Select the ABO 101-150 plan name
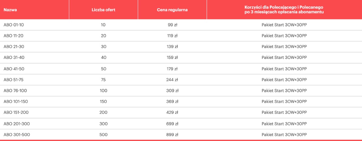This screenshot has height=141, width=362. point(16,101)
